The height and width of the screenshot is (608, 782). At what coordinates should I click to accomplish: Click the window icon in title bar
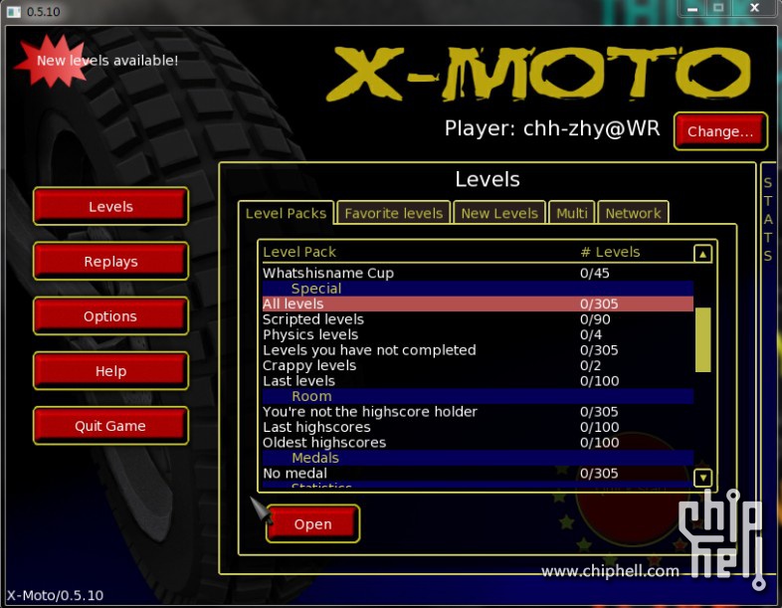(x=14, y=12)
